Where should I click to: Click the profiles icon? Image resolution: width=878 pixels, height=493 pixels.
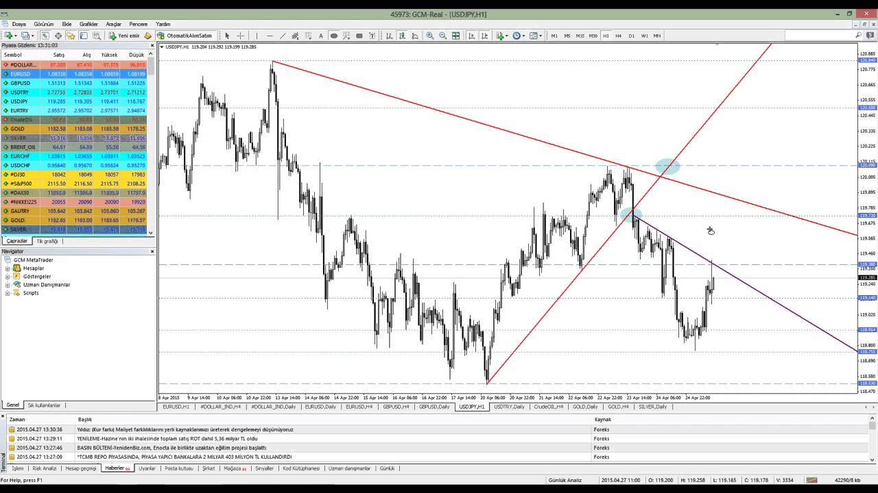pyautogui.click(x=25, y=36)
